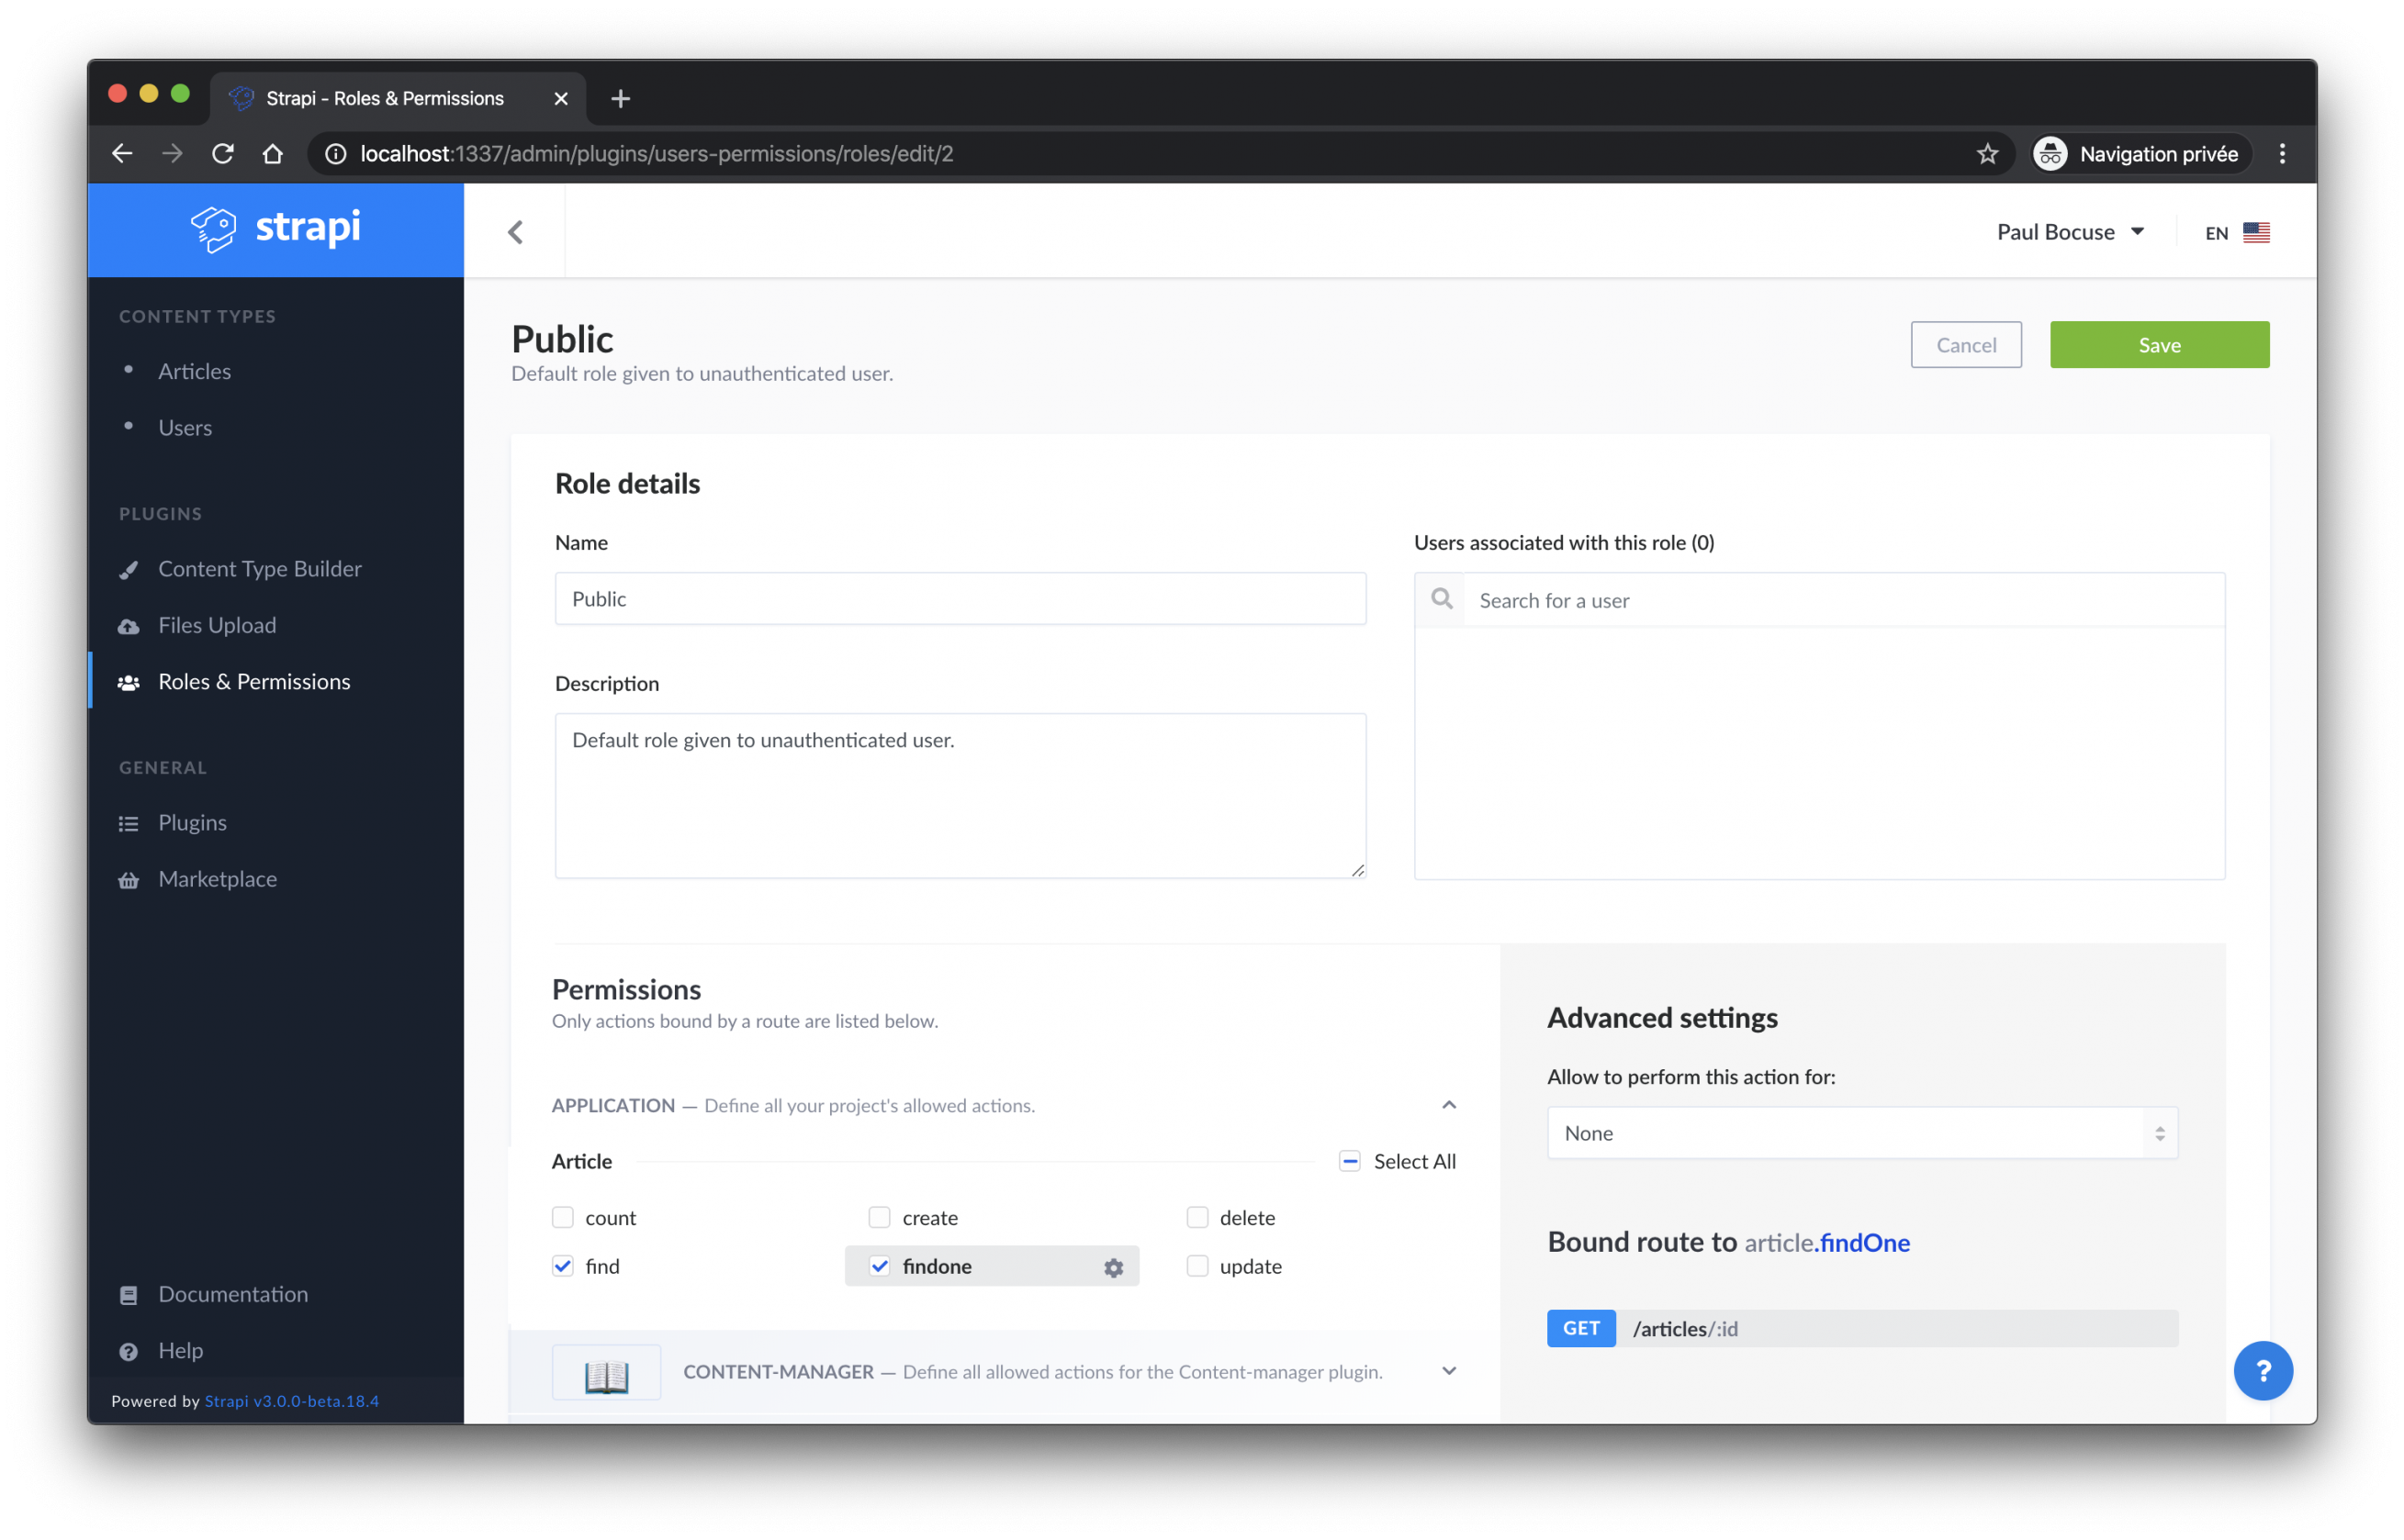Click findone settings gear icon

click(1115, 1265)
